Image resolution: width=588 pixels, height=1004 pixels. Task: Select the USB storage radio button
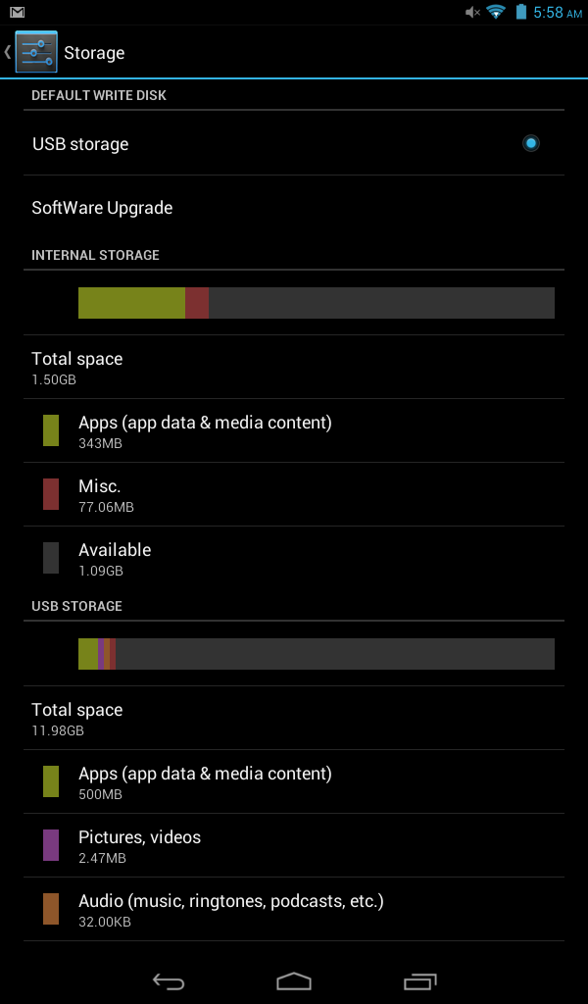530,143
